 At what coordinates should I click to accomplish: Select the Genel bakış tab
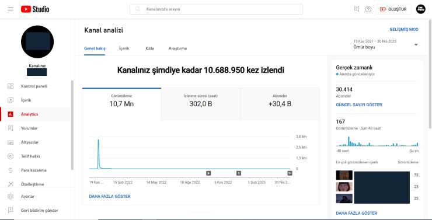coord(95,48)
